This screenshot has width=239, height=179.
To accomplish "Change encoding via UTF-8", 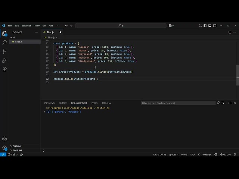I will pyautogui.click(x=184, y=154).
